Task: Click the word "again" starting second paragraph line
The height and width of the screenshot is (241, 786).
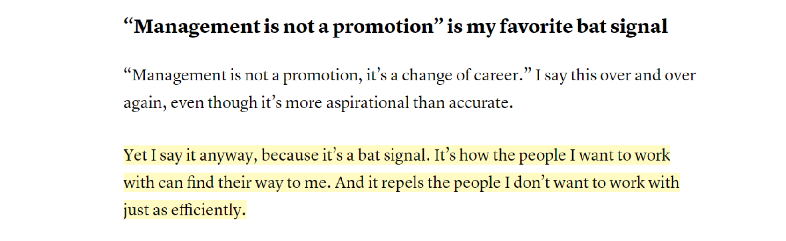Action: pyautogui.click(x=144, y=103)
